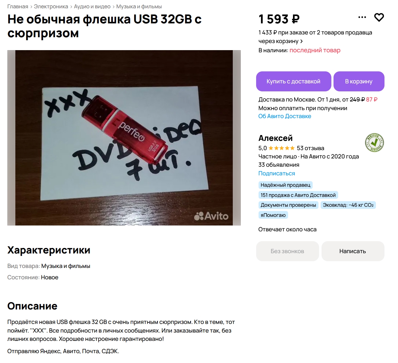Open the Электроника breadcrumb category
Viewport: 398px width, 363px height.
(51, 6)
